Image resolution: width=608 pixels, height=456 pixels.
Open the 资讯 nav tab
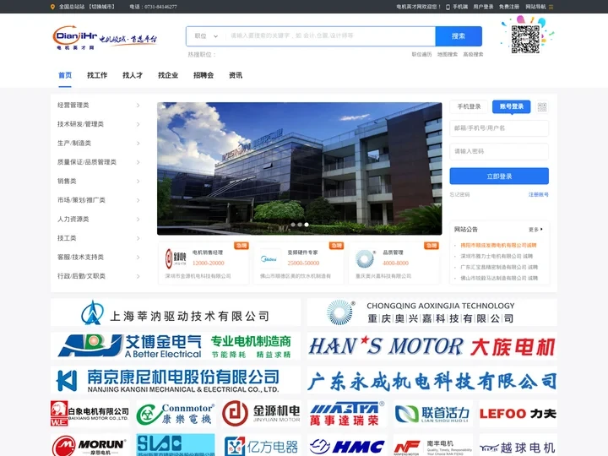[236, 75]
